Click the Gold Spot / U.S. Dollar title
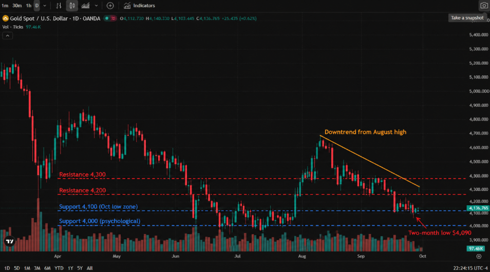This screenshot has width=490, height=272. (x=39, y=18)
